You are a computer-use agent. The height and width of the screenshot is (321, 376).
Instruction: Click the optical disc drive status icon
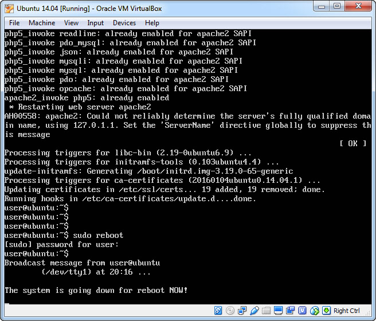(230, 311)
